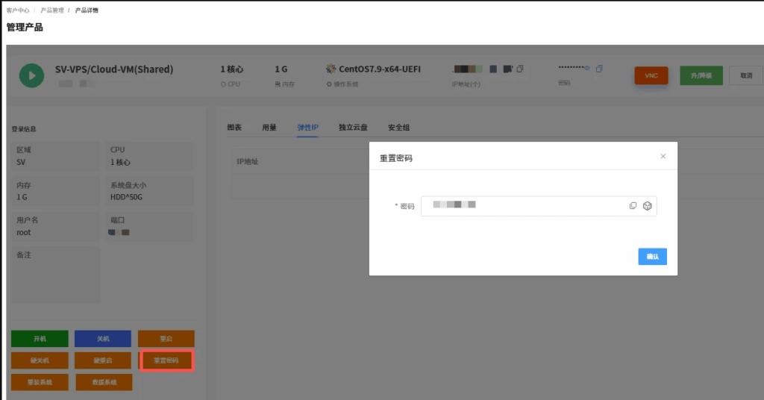Click the 备注 notes box
The image size is (764, 400).
[x=55, y=275]
